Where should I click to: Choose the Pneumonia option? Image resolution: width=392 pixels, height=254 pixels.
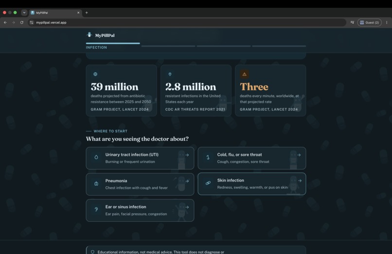(x=140, y=184)
